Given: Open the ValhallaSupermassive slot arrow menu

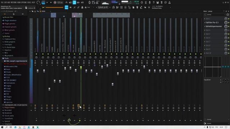Looking at the screenshot, I should 205,26.
